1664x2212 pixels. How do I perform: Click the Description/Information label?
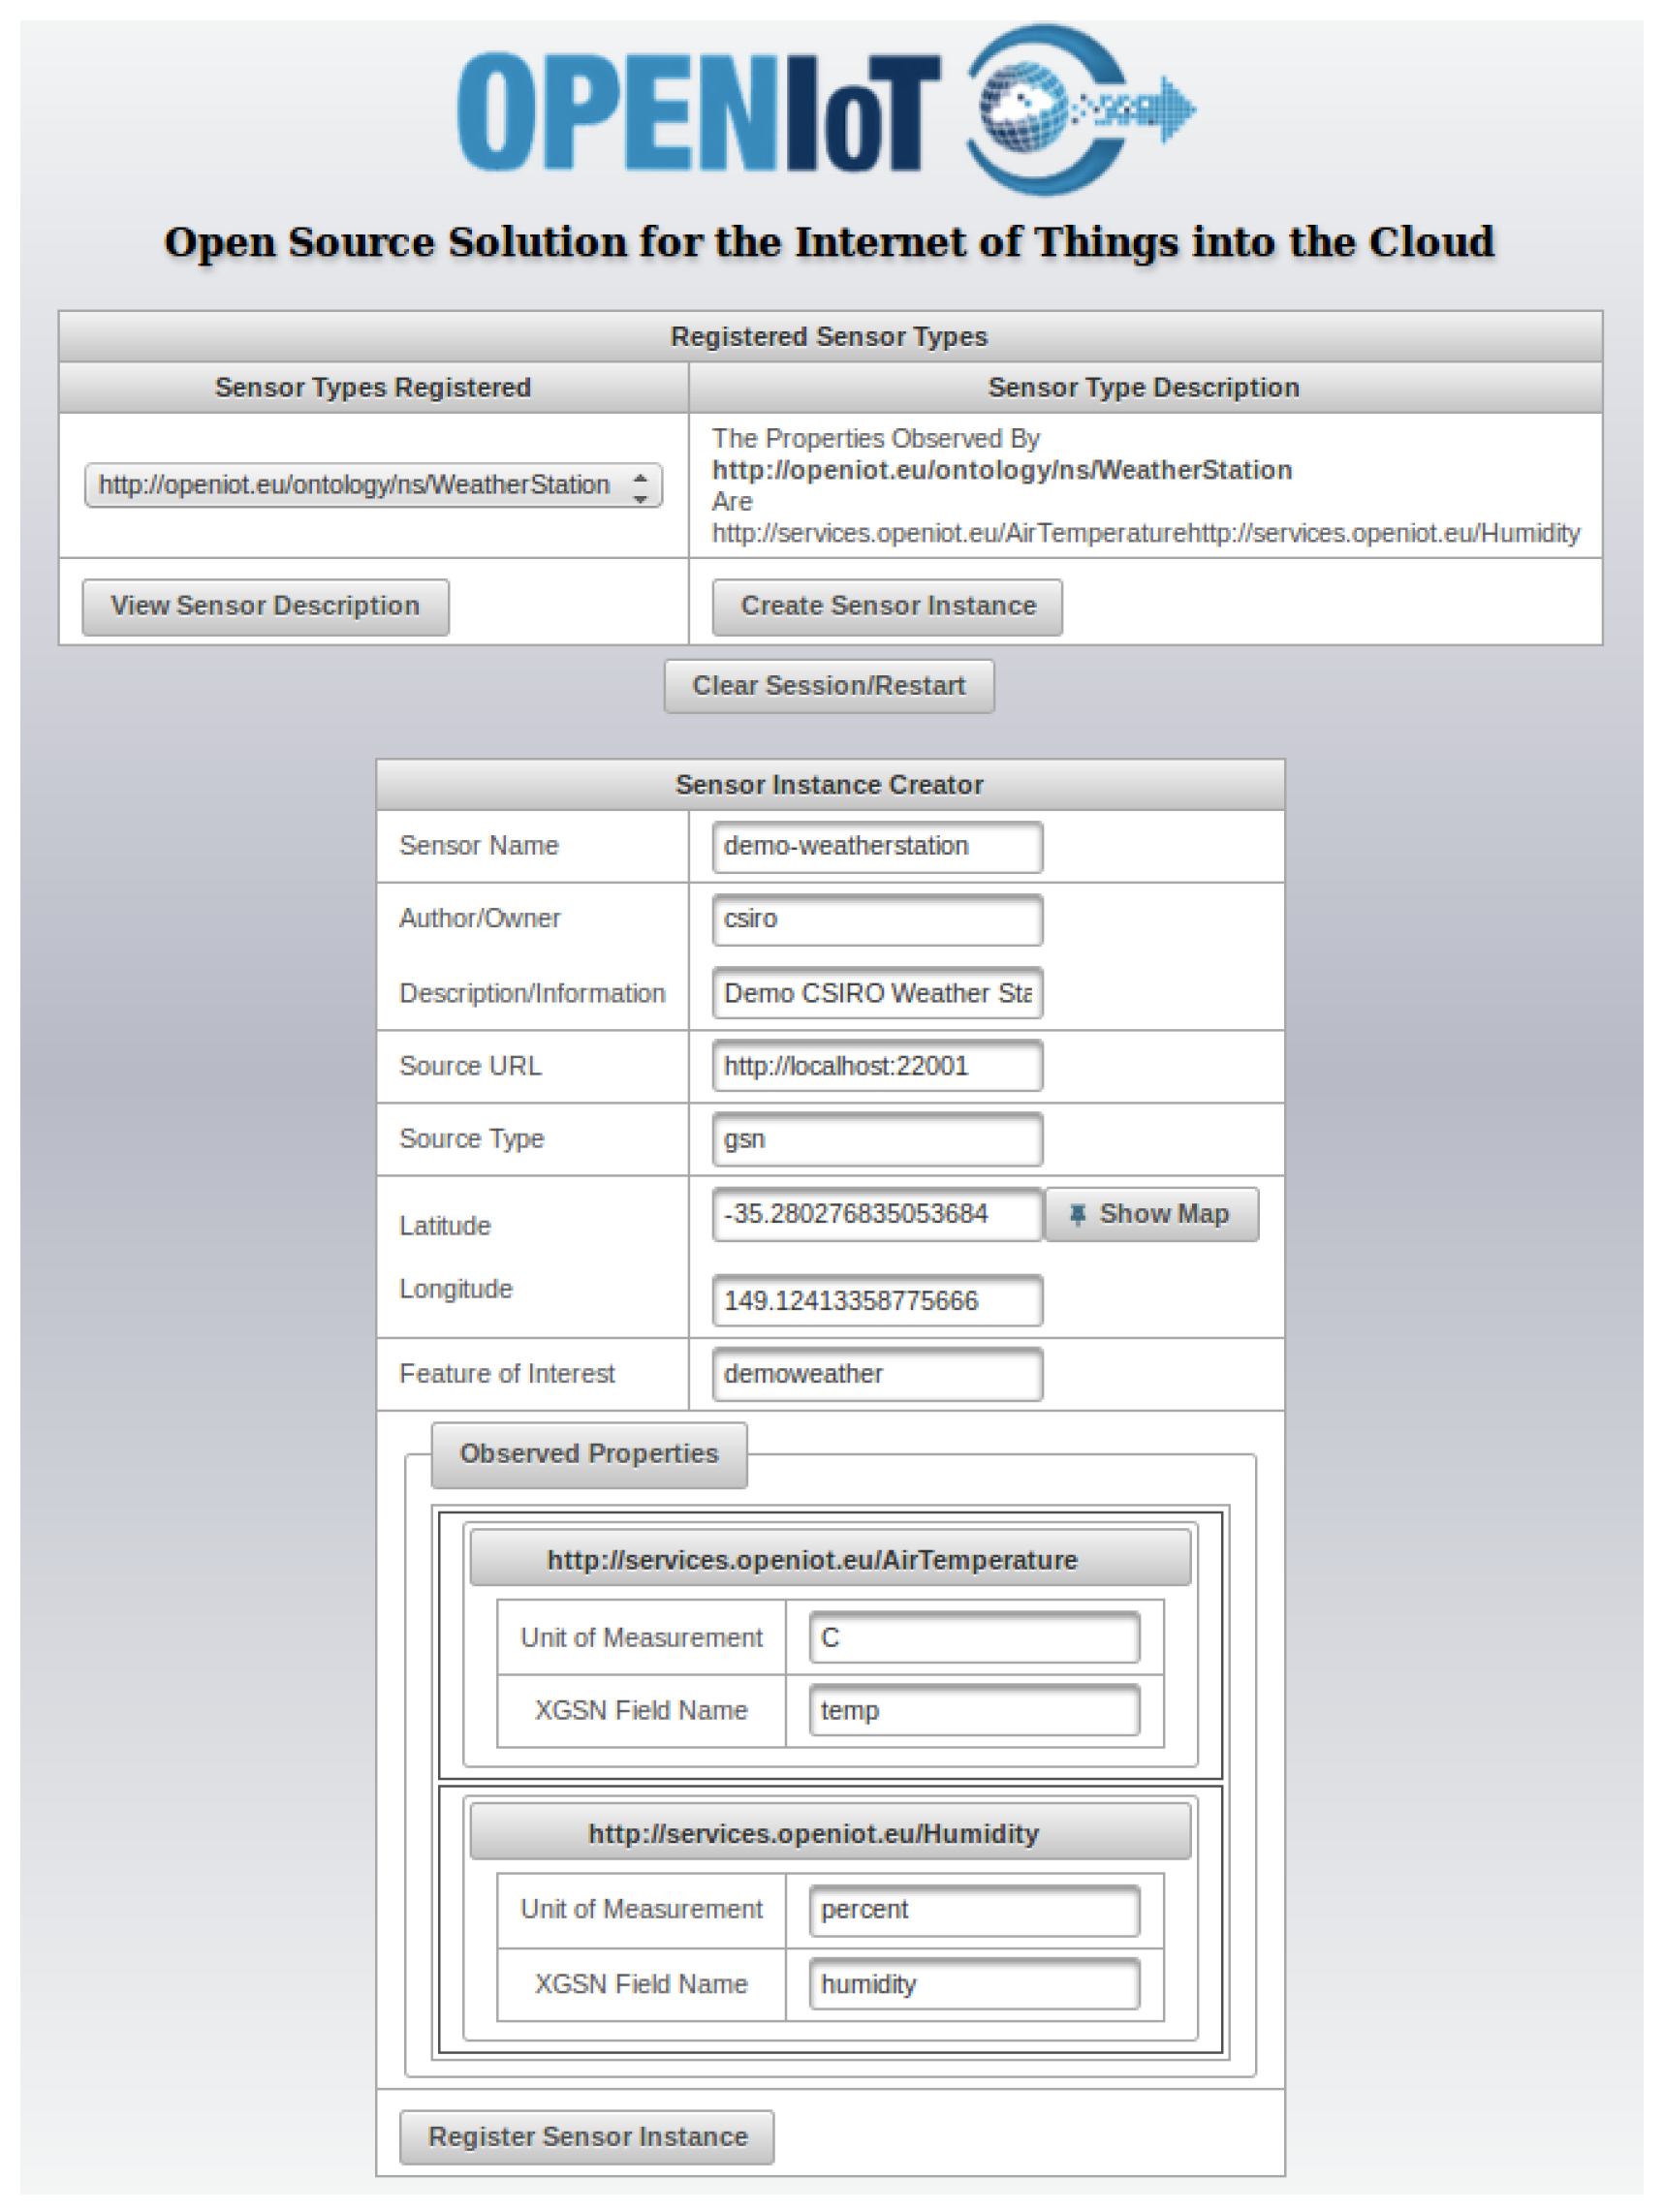532,994
